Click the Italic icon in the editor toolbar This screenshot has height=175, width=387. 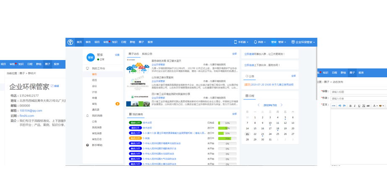[355, 106]
